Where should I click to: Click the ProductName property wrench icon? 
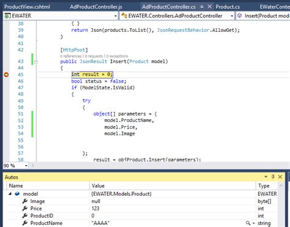[25, 223]
